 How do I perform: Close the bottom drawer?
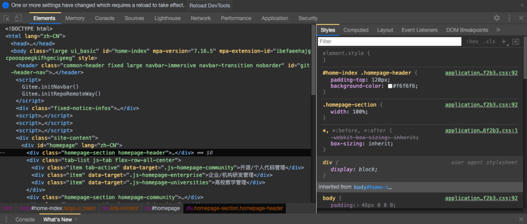[x=521, y=219]
